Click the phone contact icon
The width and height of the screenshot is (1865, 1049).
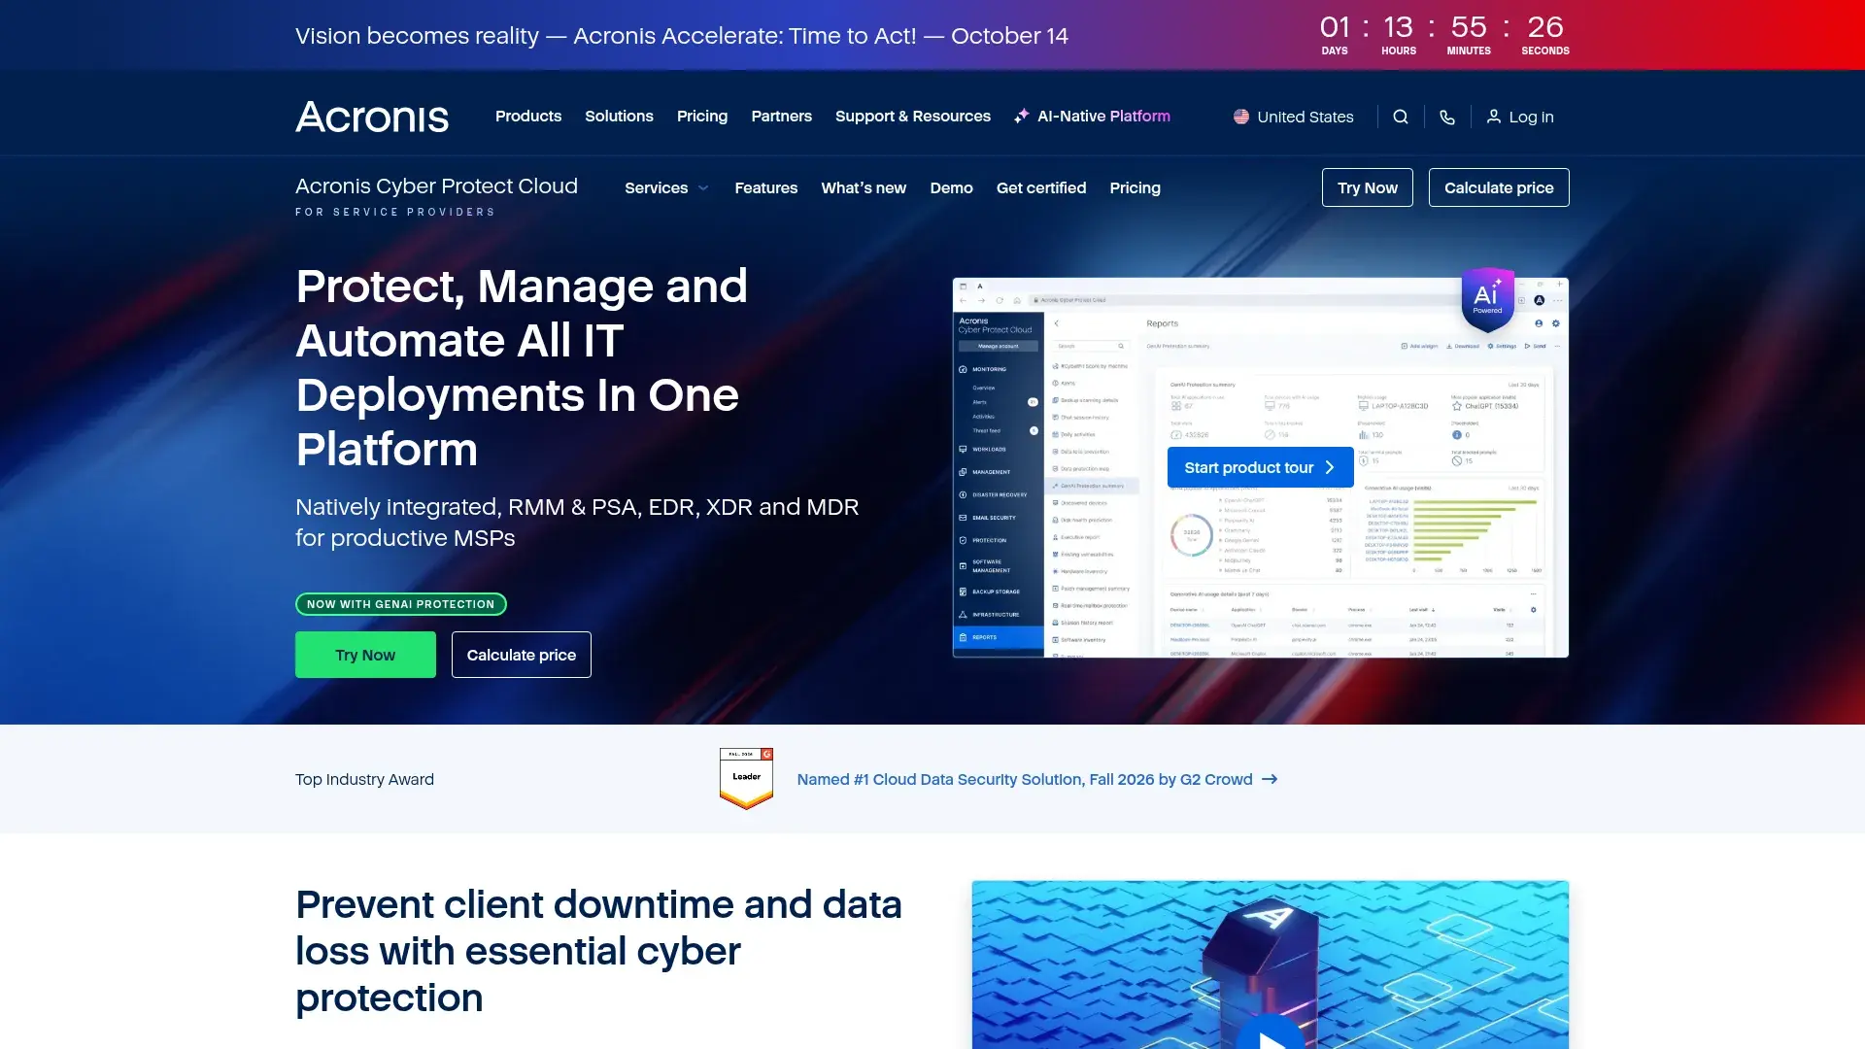tap(1447, 117)
